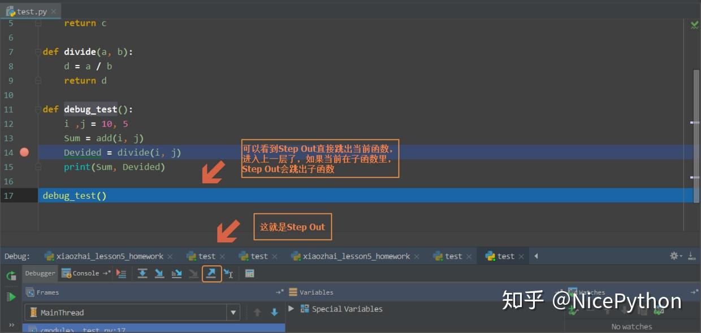The image size is (701, 333).
Task: Click line number 17 in gutter
Action: click(8, 196)
